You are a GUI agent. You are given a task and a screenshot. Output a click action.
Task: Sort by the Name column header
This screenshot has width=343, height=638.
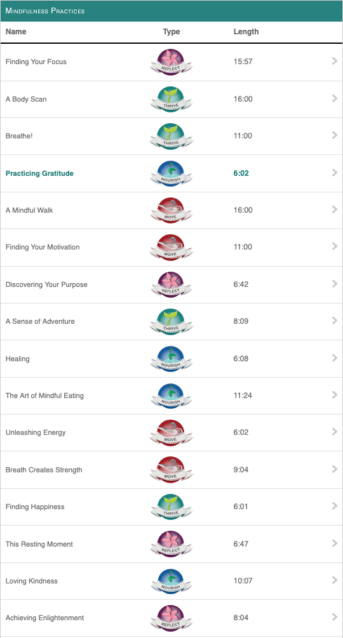(16, 32)
